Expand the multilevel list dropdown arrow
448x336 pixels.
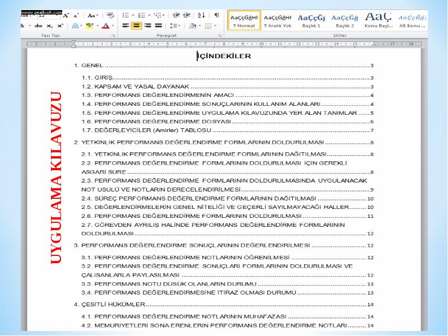[x=164, y=15]
